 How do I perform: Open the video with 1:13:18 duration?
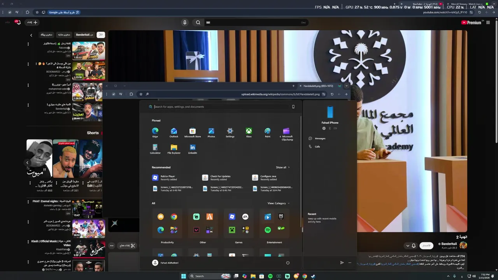coord(88,70)
